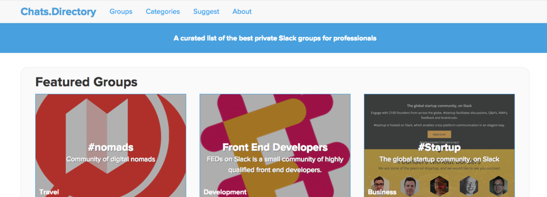547x197 pixels.
Task: Open the Suggest page link
Action: 206,11
